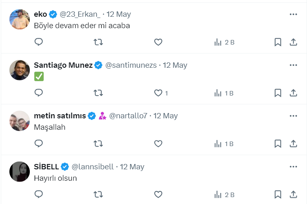This screenshot has width=307, height=204.
Task: Open more options for eko's tweet
Action: point(293,14)
